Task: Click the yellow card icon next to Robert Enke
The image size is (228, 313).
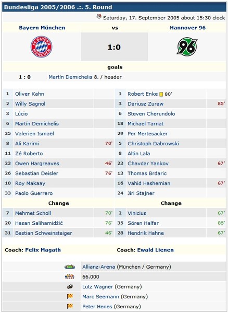Action: tap(161, 94)
